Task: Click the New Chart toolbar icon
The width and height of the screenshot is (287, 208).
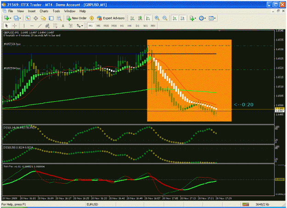Action: pyautogui.click(x=6, y=18)
